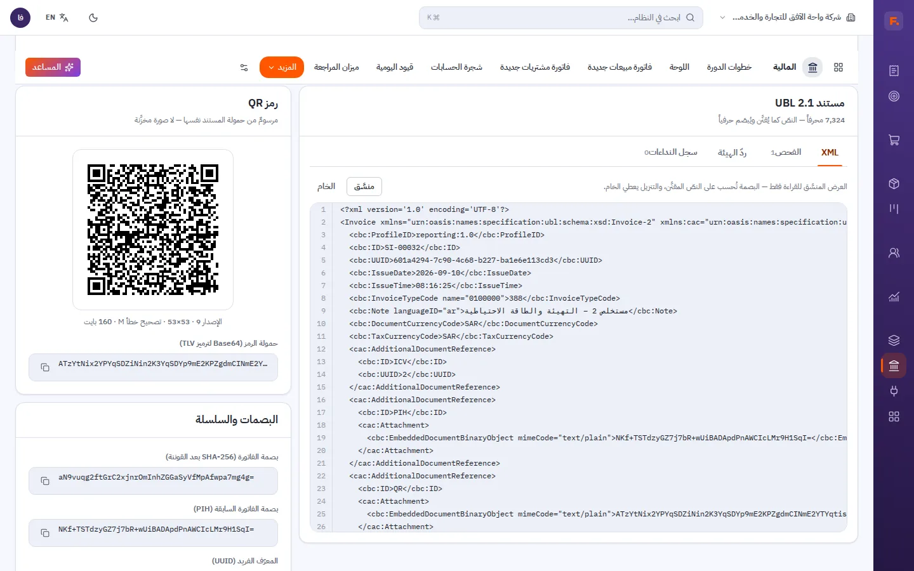Open شجرة الحسابات menu item
Image resolution: width=914 pixels, height=571 pixels.
tap(456, 67)
